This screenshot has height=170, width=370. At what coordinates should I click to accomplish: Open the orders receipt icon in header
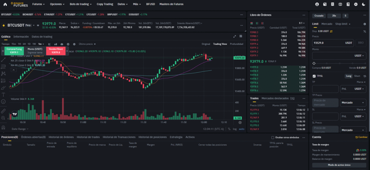[x=332, y=4]
